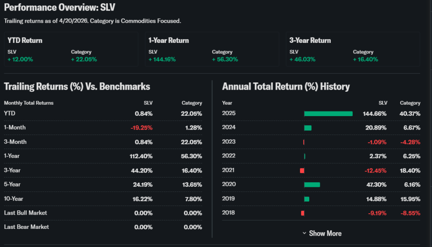
Task: Click the green 2020 annual return bar
Action: [312, 184]
